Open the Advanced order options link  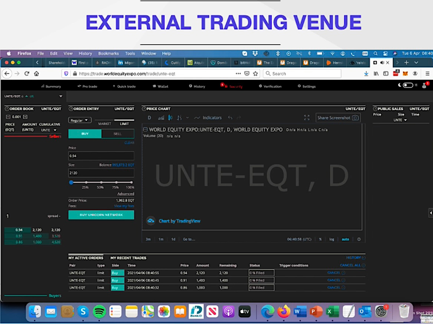pos(126,194)
